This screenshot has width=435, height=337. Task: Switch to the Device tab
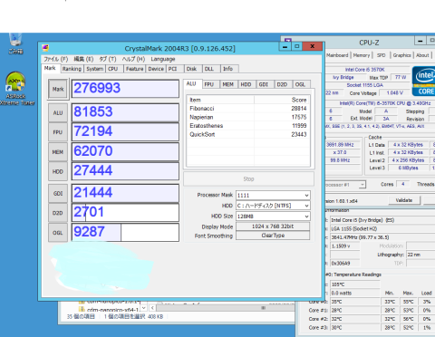click(156, 69)
